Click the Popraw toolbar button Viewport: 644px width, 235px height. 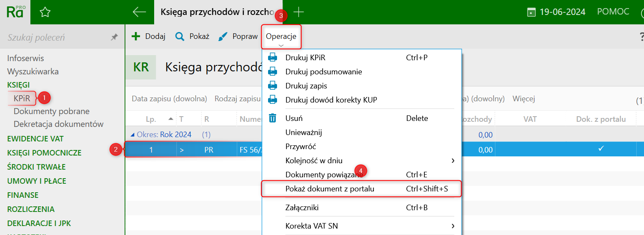pos(238,36)
